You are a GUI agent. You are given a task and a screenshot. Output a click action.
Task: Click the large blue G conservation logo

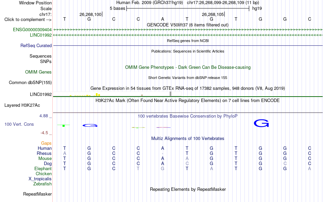click(x=261, y=123)
